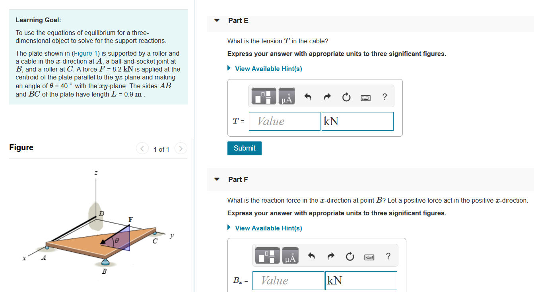Open keyboard shortcuts in Part F toolbar

click(369, 257)
